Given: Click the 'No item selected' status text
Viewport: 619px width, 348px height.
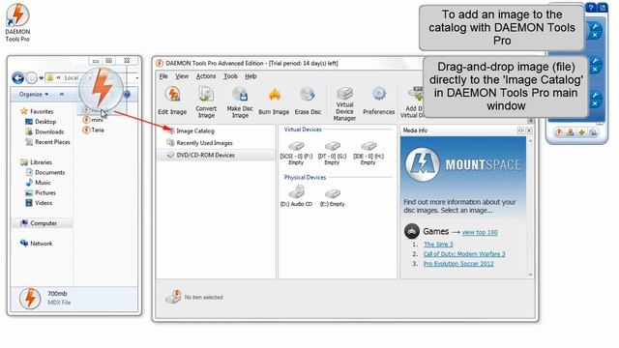Looking at the screenshot, I should (x=204, y=297).
